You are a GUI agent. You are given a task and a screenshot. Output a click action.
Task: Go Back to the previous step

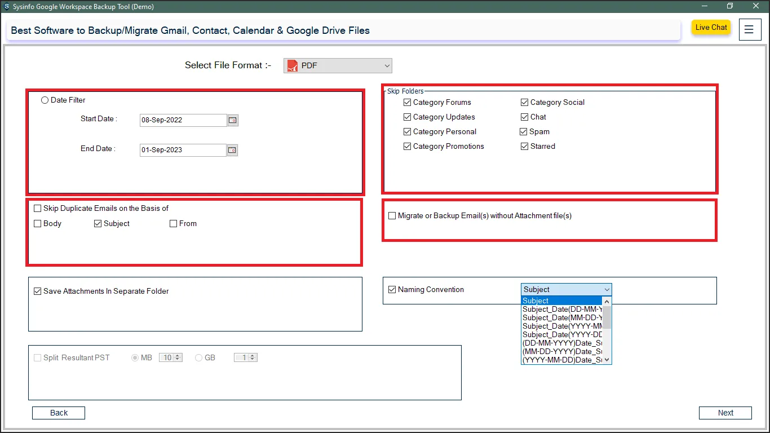pyautogui.click(x=59, y=413)
